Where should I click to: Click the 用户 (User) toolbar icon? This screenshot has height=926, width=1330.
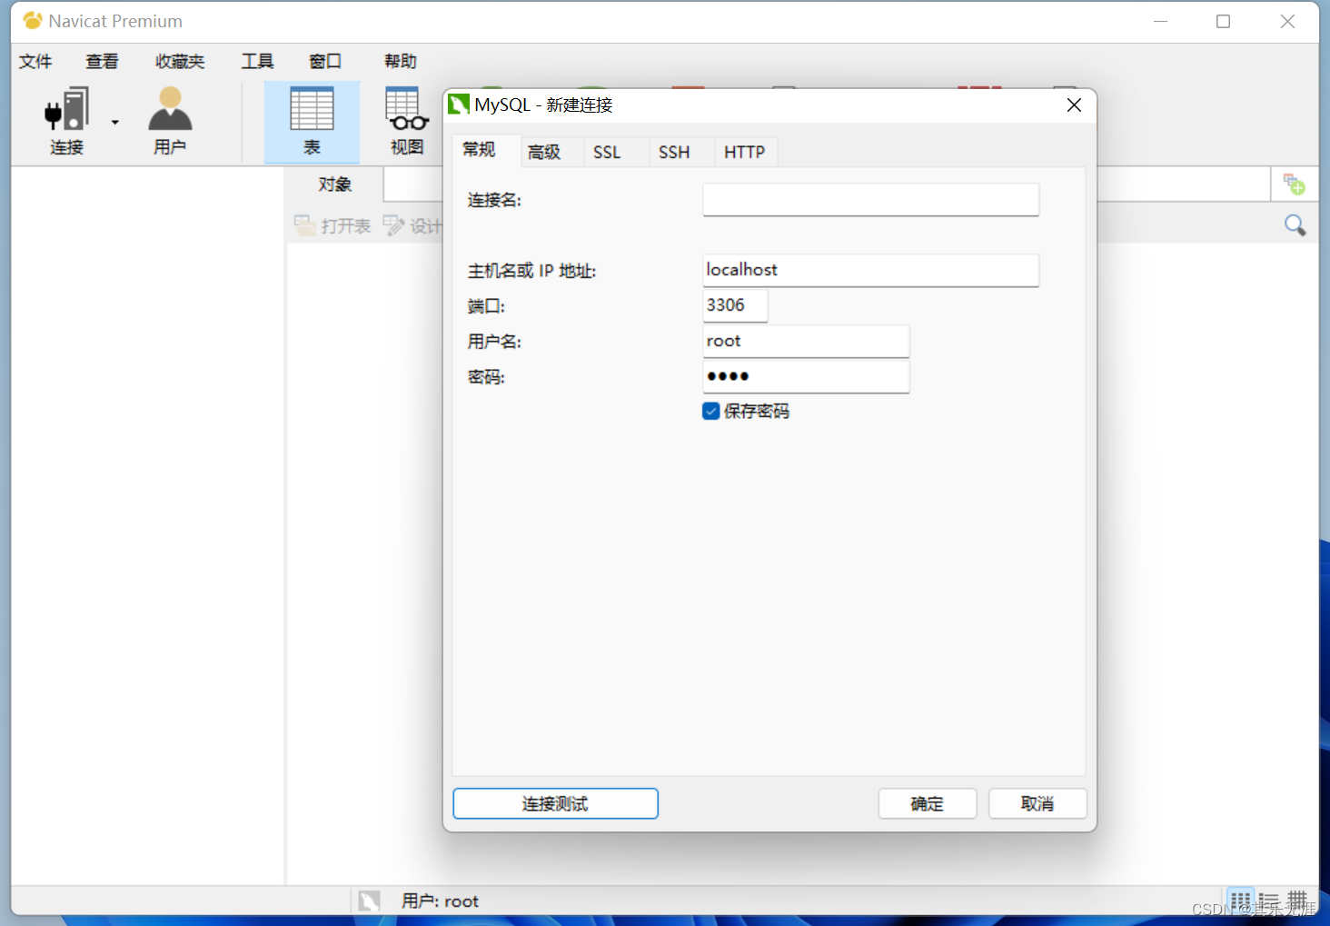[170, 121]
